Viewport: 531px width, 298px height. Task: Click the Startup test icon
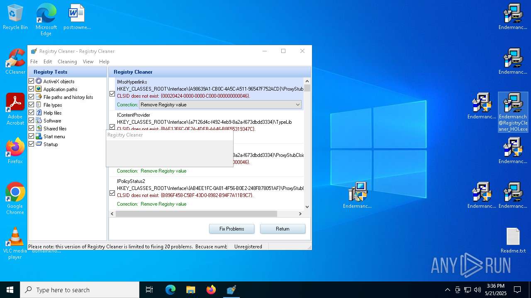coord(39,144)
